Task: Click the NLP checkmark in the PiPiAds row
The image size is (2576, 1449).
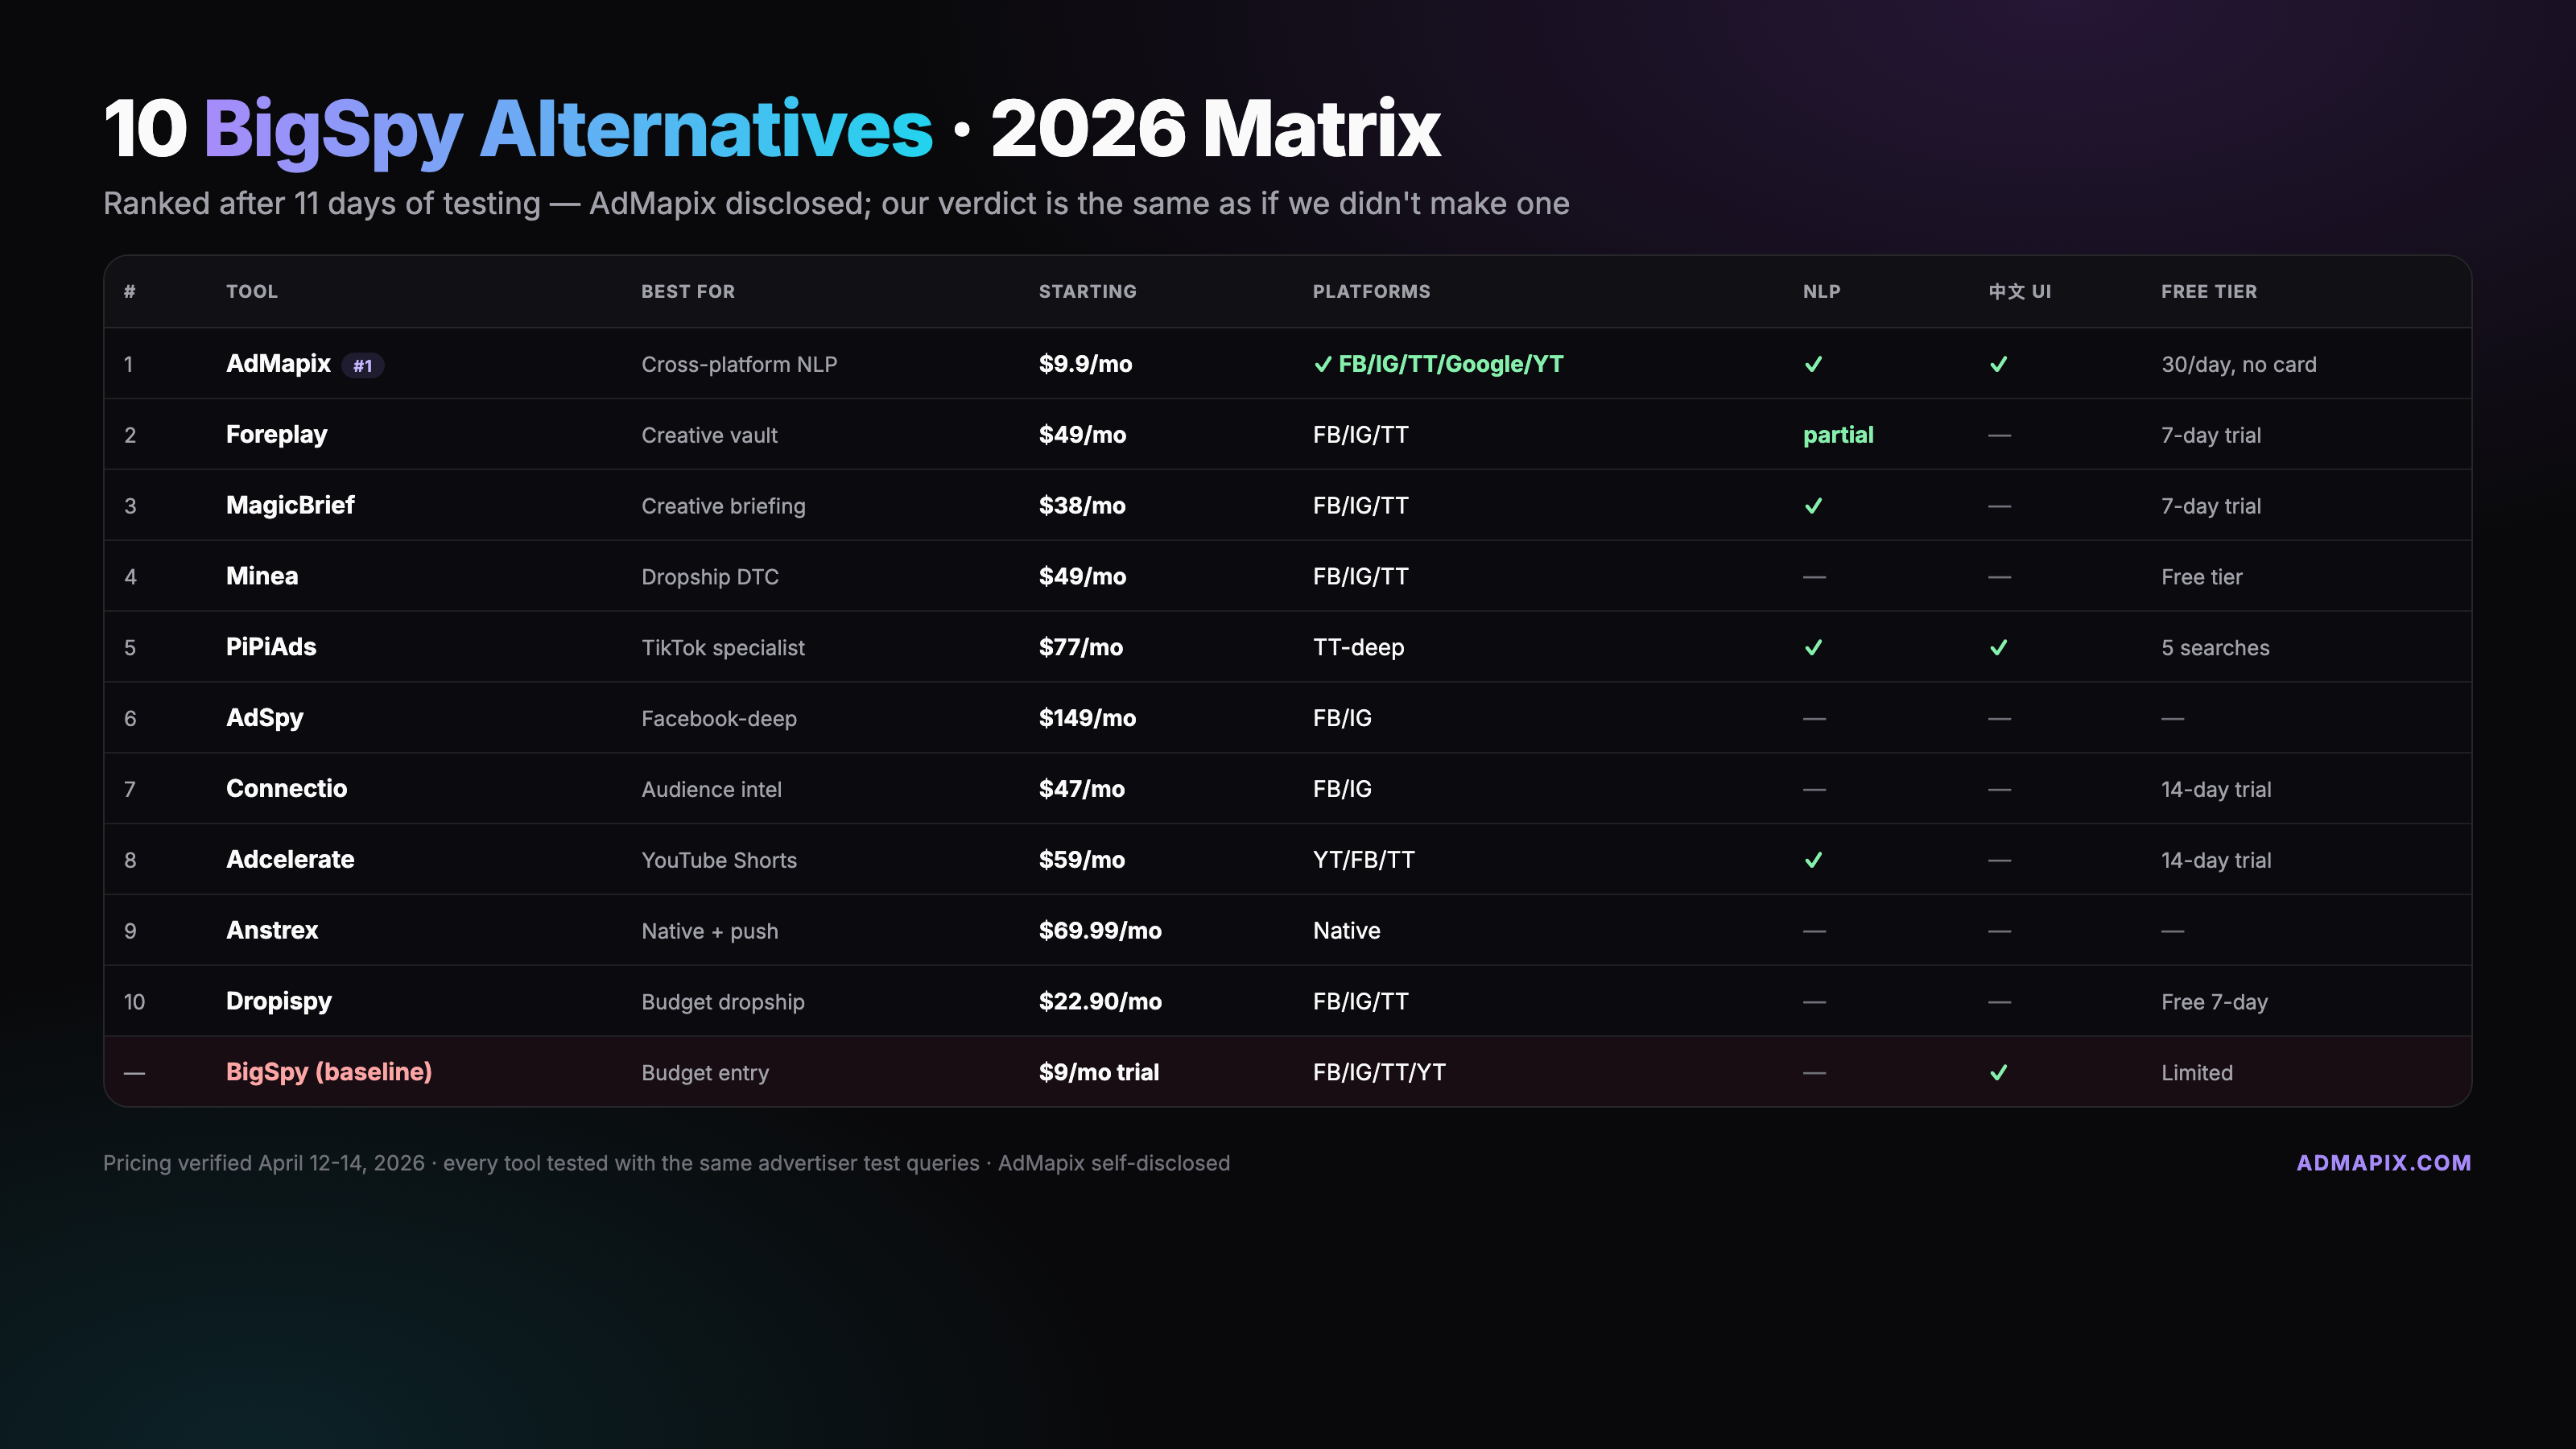Action: click(x=1813, y=647)
